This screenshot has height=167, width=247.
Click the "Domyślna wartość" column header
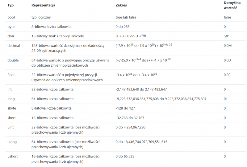point(232,5)
